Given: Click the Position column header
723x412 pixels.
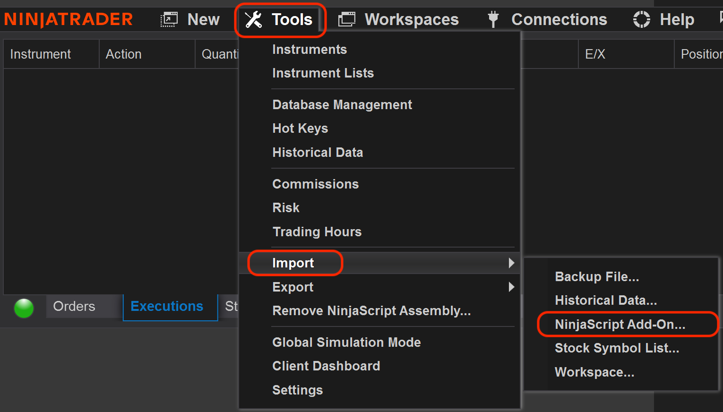Looking at the screenshot, I should pos(699,54).
